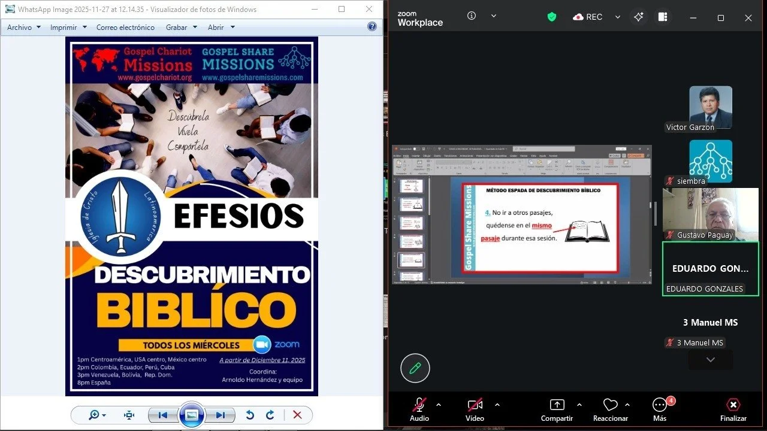Screen dimensions: 767x431
Task: Go to the next photo
Action: (221, 415)
